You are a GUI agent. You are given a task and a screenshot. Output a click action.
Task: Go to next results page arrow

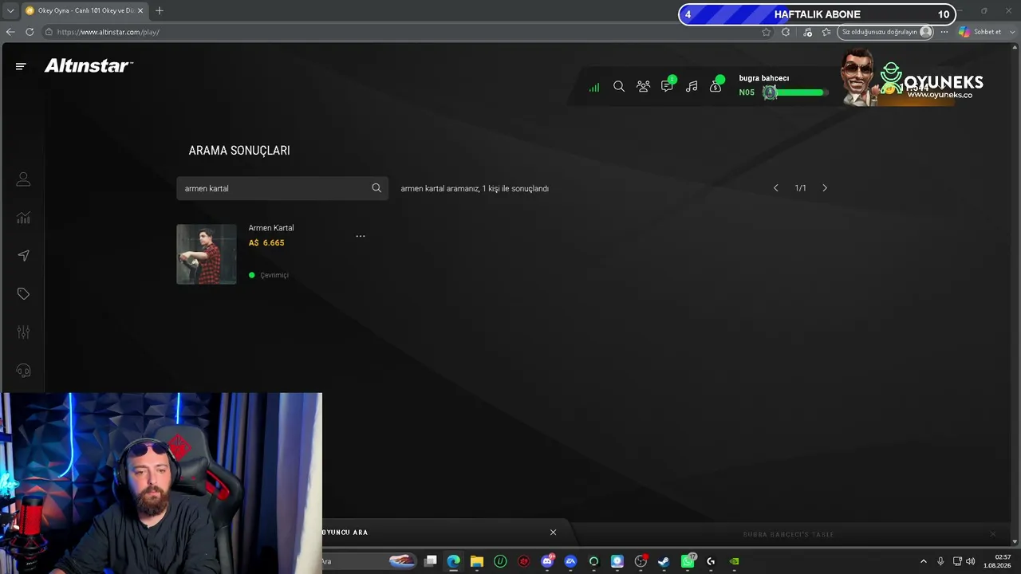[825, 188]
